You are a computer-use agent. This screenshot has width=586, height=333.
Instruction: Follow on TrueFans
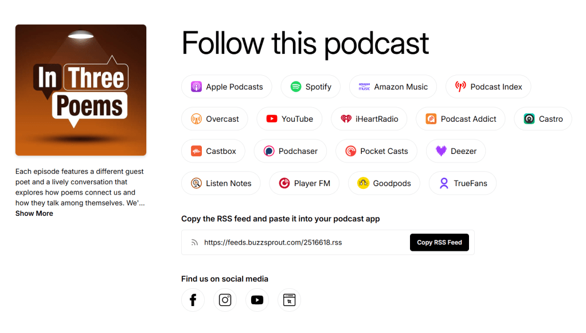point(463,183)
